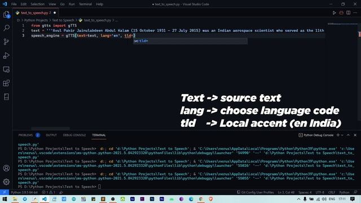
Task: Open Manage gear in activity bar
Action: pyautogui.click(x=6, y=182)
